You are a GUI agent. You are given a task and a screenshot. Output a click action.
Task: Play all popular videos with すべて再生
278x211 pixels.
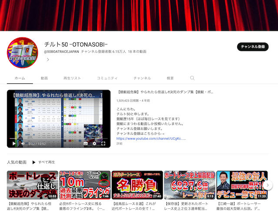click(x=43, y=162)
